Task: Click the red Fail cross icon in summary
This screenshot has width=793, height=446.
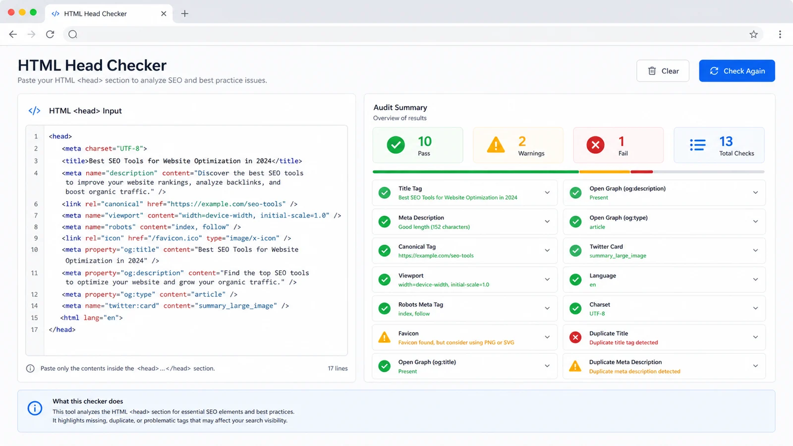Action: pos(595,145)
